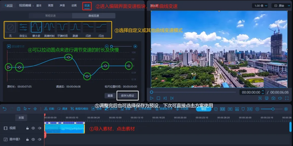
Task: Open the AI抠图 cutout tool
Action: pyautogui.click(x=182, y=109)
